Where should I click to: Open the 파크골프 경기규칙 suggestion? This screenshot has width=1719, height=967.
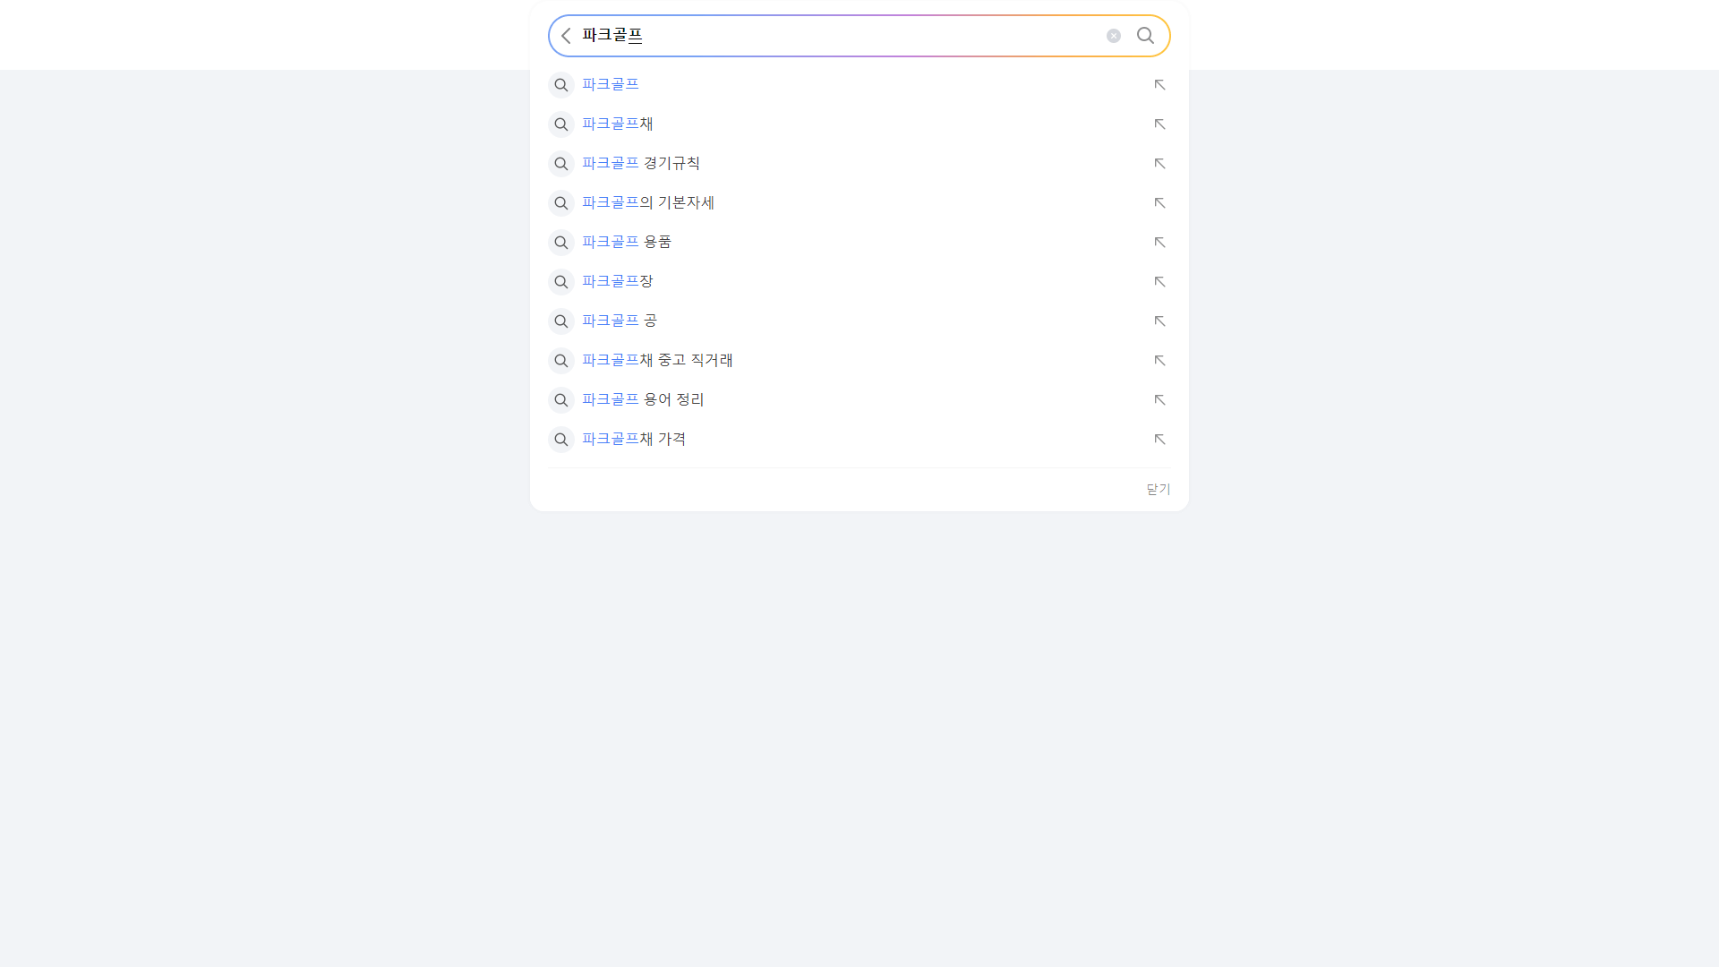[x=640, y=163]
